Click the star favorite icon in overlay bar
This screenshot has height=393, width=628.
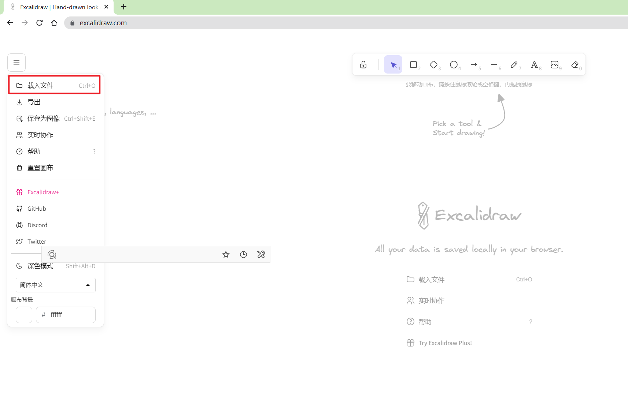[226, 254]
